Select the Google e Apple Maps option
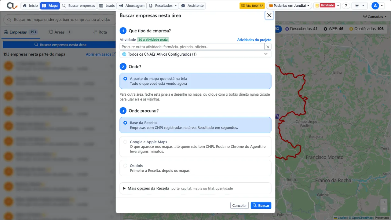The image size is (391, 220). click(x=195, y=147)
